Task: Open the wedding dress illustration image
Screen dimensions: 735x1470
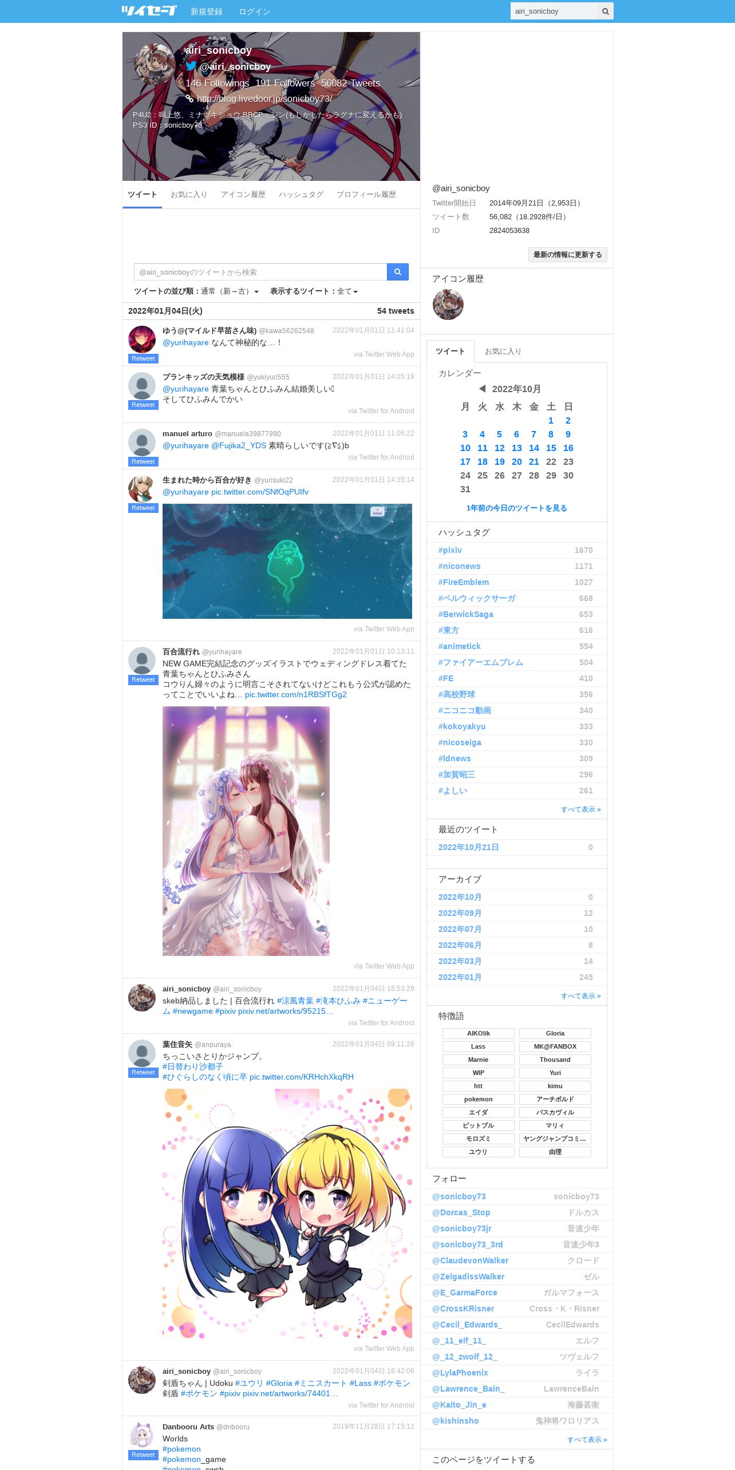Action: (246, 831)
